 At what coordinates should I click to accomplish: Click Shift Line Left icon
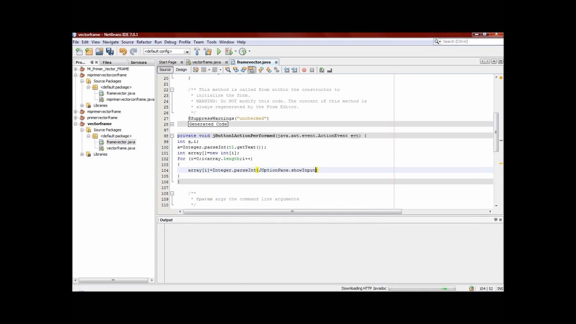coord(286,70)
